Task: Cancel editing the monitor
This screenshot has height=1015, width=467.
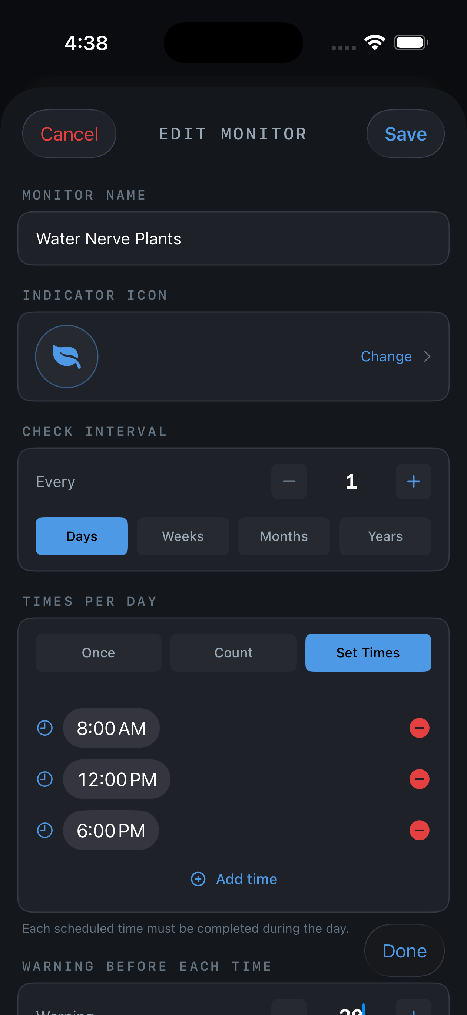Action: tap(69, 134)
